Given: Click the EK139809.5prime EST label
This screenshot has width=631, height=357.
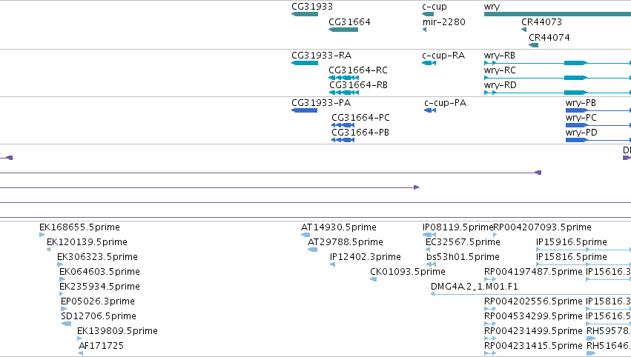Looking at the screenshot, I should pyautogui.click(x=117, y=331).
